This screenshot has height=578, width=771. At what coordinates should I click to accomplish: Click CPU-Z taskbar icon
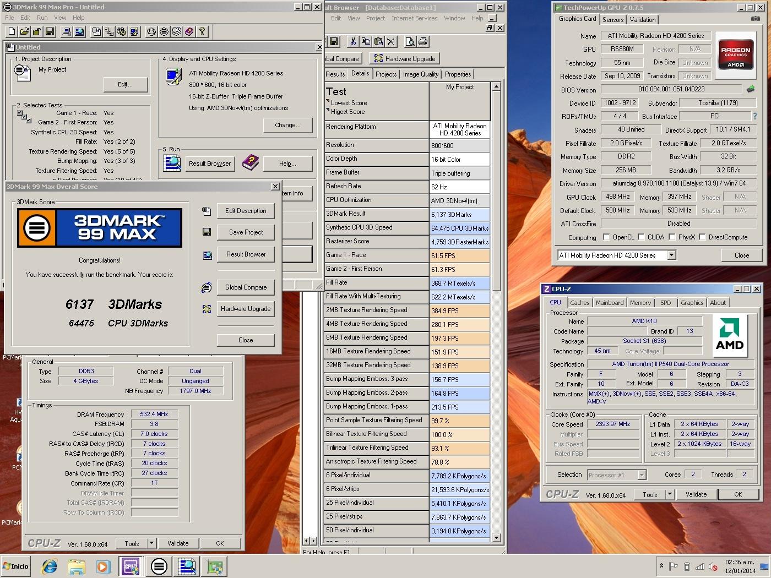click(x=131, y=566)
